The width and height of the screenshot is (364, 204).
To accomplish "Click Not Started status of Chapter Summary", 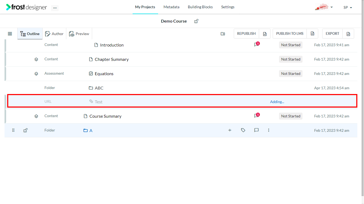I will 291,59.
